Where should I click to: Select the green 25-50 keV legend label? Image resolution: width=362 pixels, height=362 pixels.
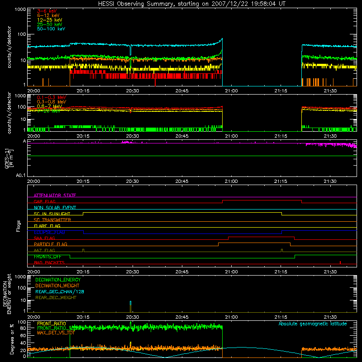pyautogui.click(x=50, y=24)
